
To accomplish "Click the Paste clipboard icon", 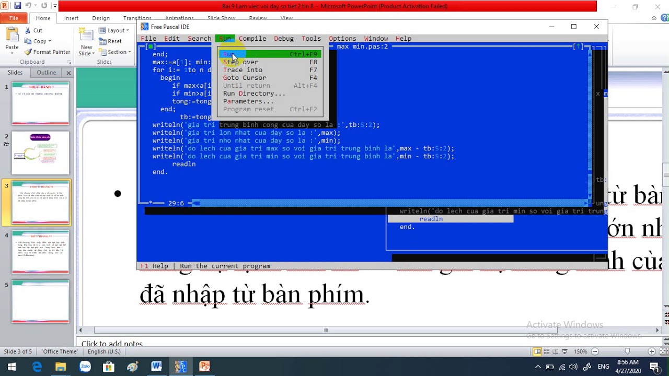I will pos(12,36).
